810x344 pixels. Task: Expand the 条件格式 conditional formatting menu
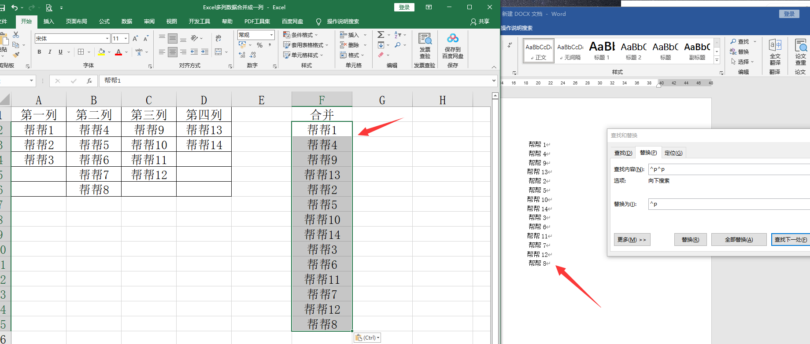click(x=304, y=35)
